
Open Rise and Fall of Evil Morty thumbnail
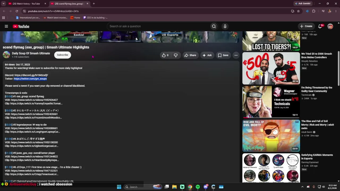(271, 136)
